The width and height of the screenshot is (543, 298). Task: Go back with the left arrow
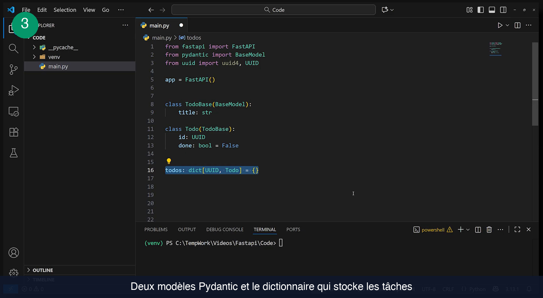[151, 10]
